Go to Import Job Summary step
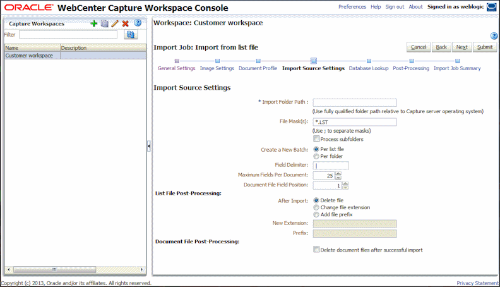 pos(457,68)
